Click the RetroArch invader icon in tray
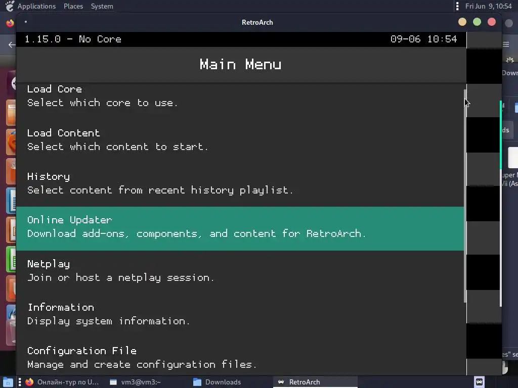This screenshot has width=518, height=388. click(480, 382)
